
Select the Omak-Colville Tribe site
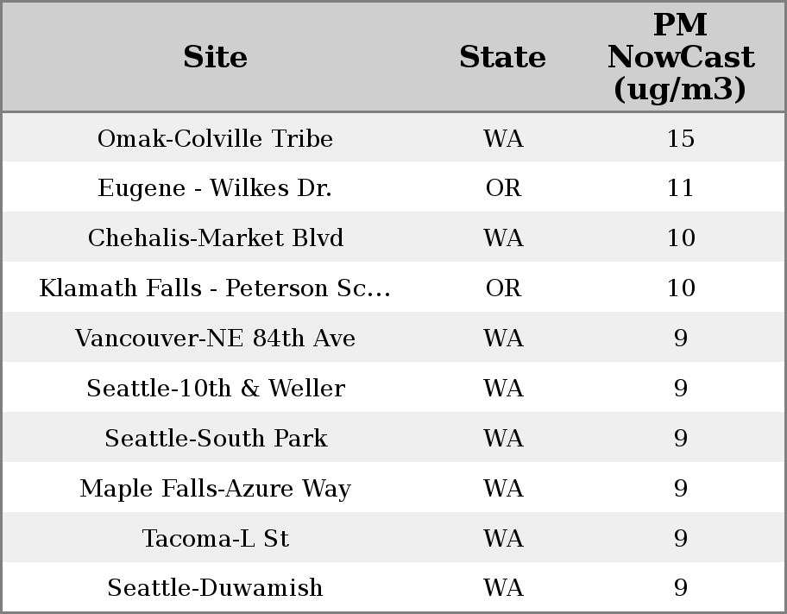click(215, 139)
